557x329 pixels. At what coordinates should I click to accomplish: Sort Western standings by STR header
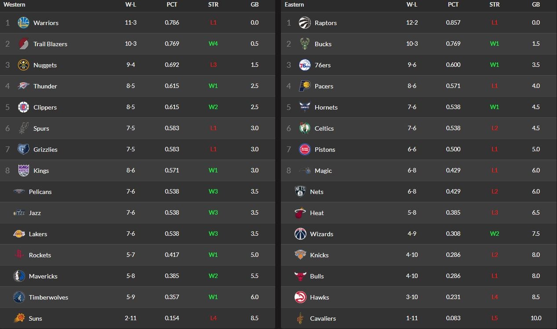[x=213, y=4]
